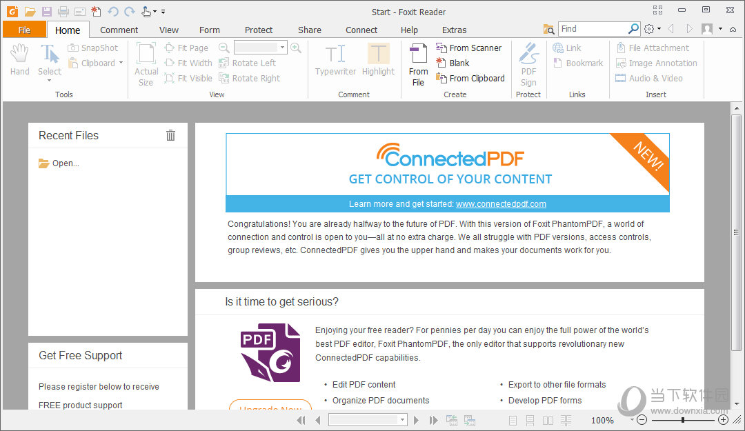Click the Help tab
The height and width of the screenshot is (431, 745).
click(409, 30)
